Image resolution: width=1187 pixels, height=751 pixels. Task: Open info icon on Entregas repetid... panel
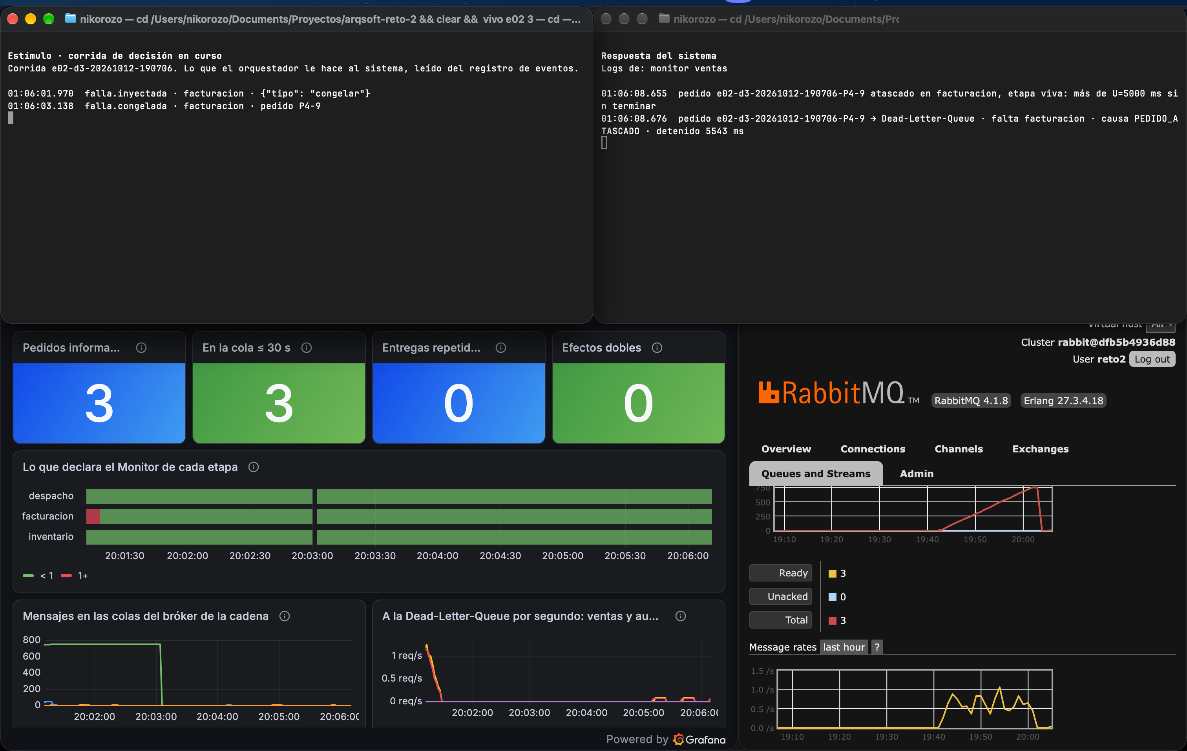pos(500,348)
